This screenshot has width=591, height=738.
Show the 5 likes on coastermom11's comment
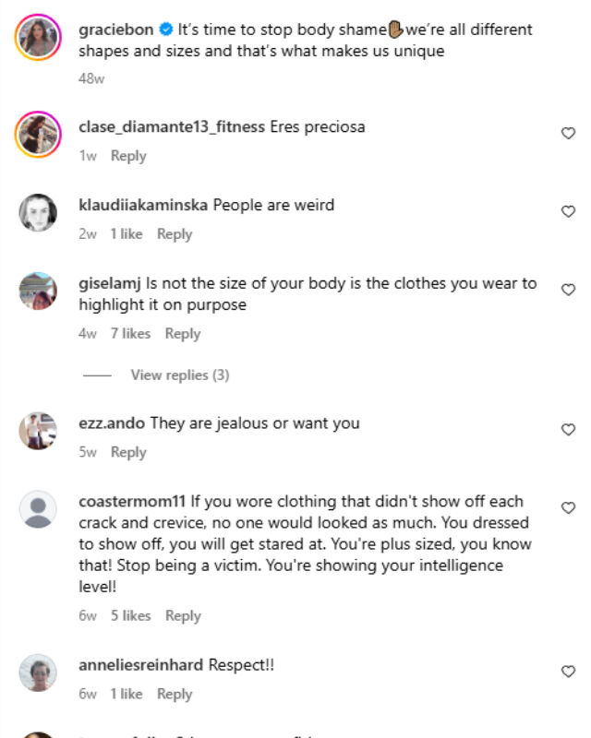130,615
